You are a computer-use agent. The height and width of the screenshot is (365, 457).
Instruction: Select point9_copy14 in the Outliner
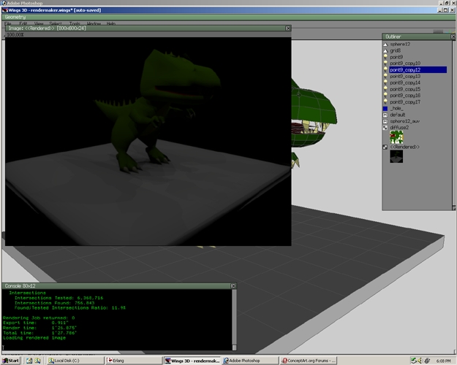(405, 82)
